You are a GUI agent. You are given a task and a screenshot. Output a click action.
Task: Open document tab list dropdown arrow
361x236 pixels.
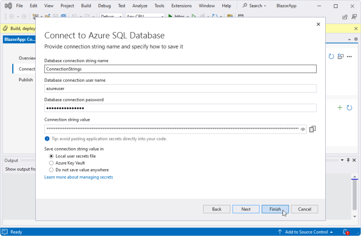[349, 39]
